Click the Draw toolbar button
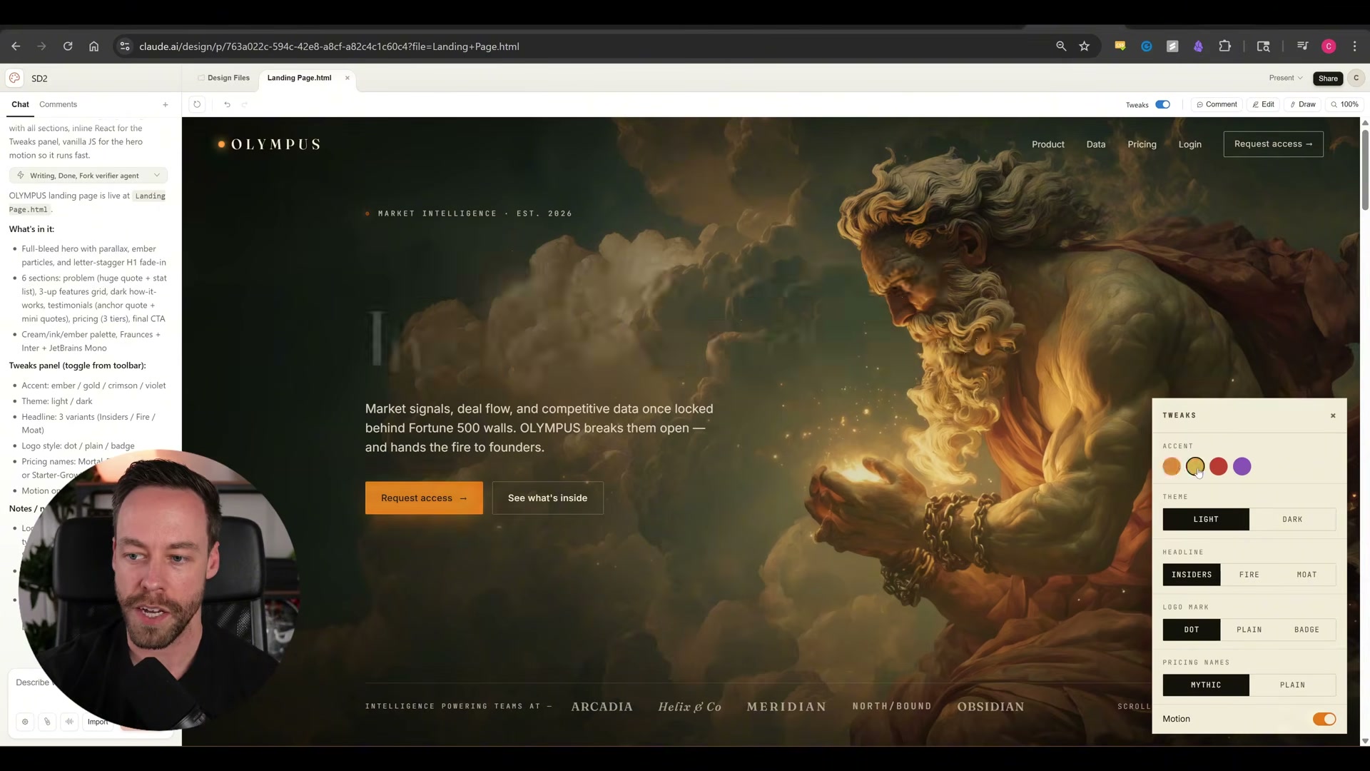1370x771 pixels. (x=1303, y=104)
